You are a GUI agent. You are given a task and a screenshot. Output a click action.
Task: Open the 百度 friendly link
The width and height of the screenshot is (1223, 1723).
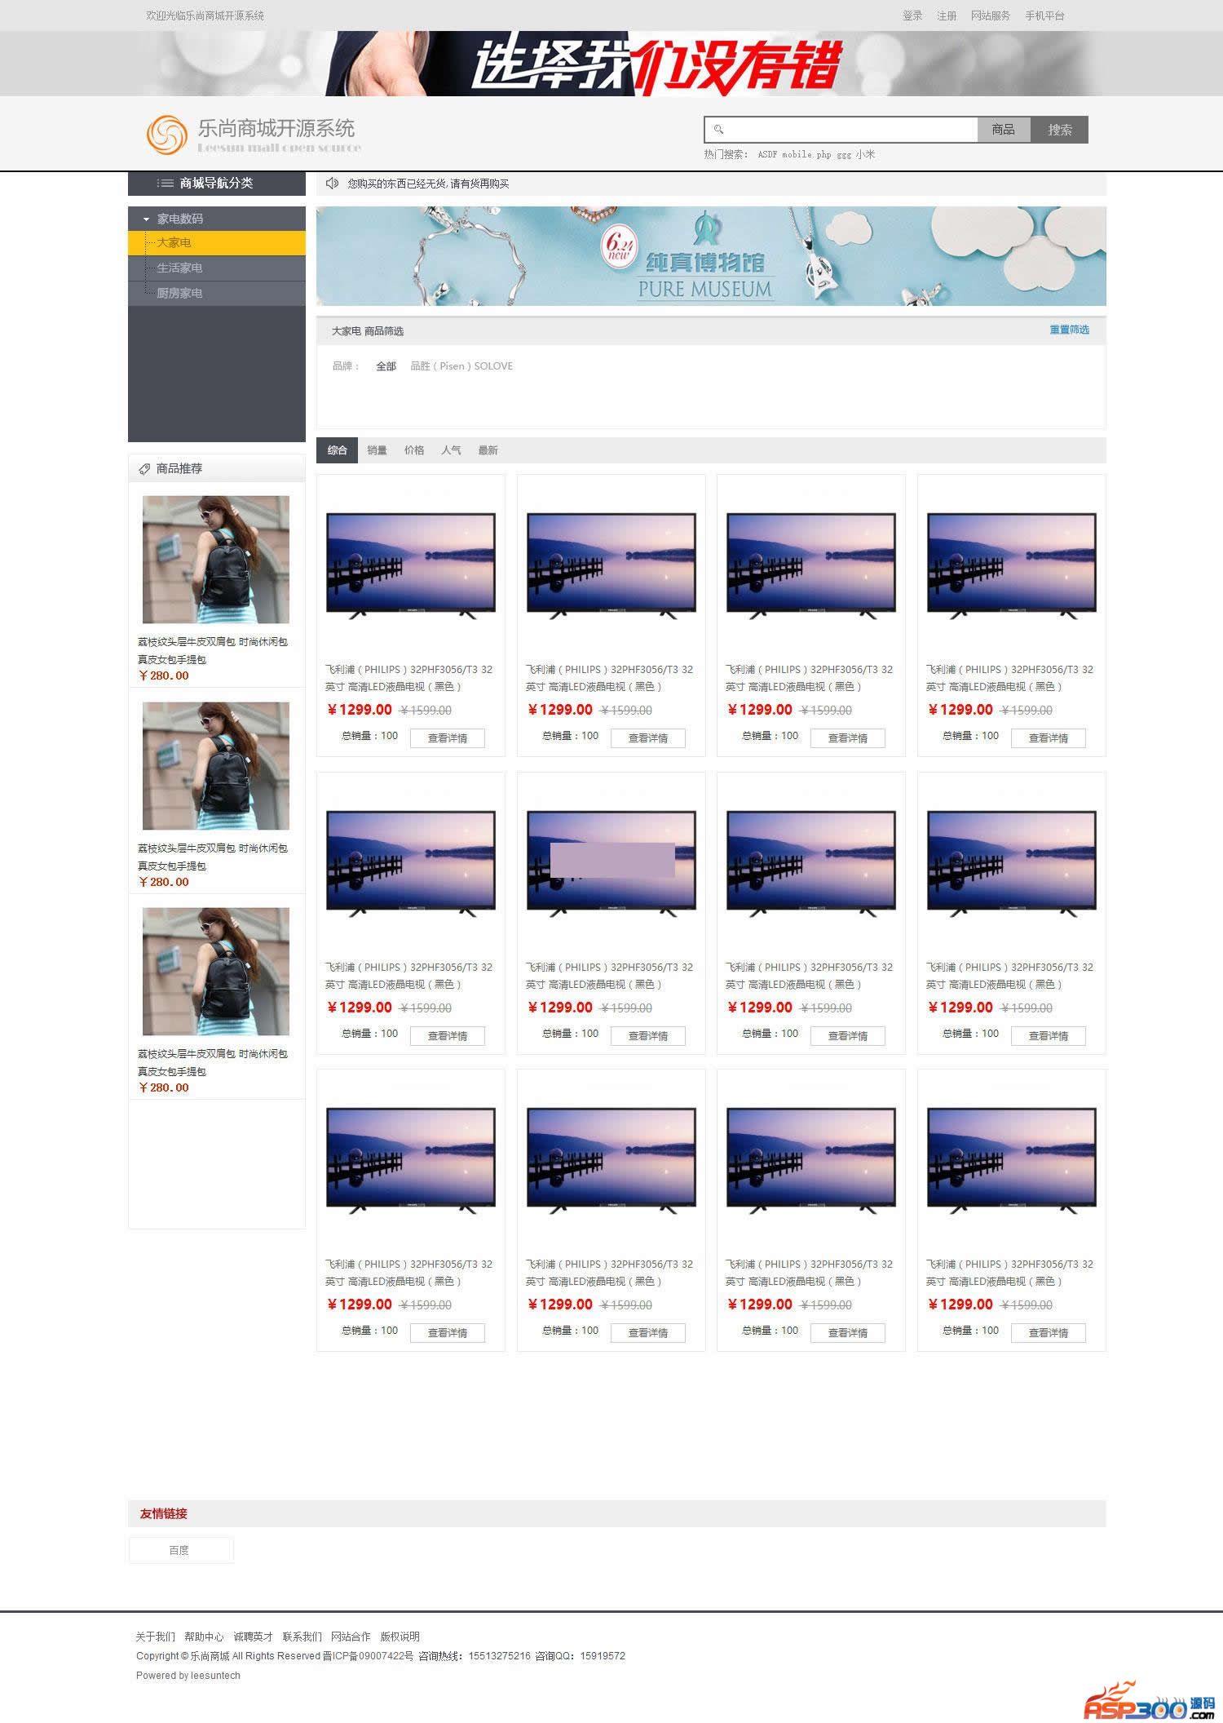(180, 1550)
